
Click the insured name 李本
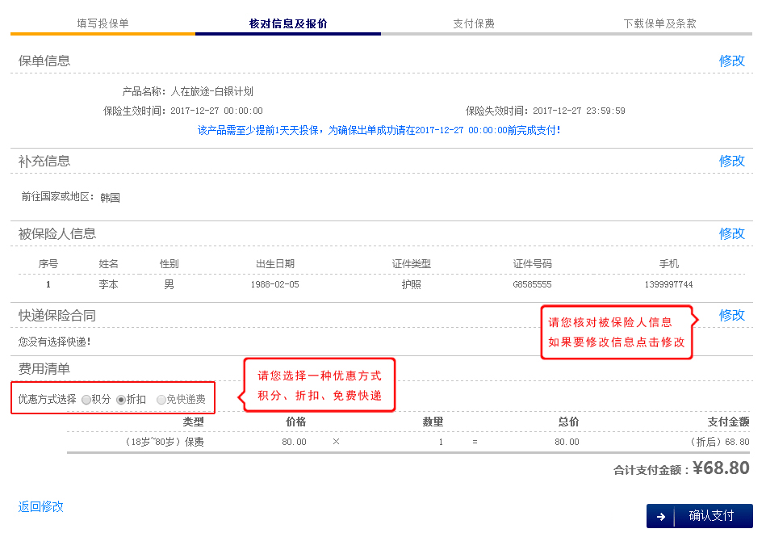coord(108,285)
